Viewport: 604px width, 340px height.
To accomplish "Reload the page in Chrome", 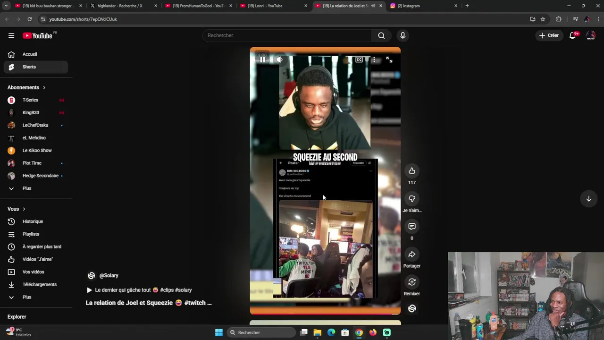I will 29,19.
